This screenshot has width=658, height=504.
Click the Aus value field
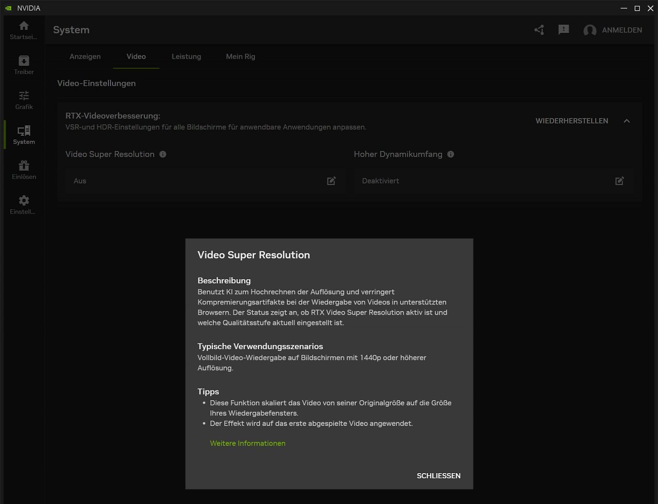pyautogui.click(x=205, y=181)
